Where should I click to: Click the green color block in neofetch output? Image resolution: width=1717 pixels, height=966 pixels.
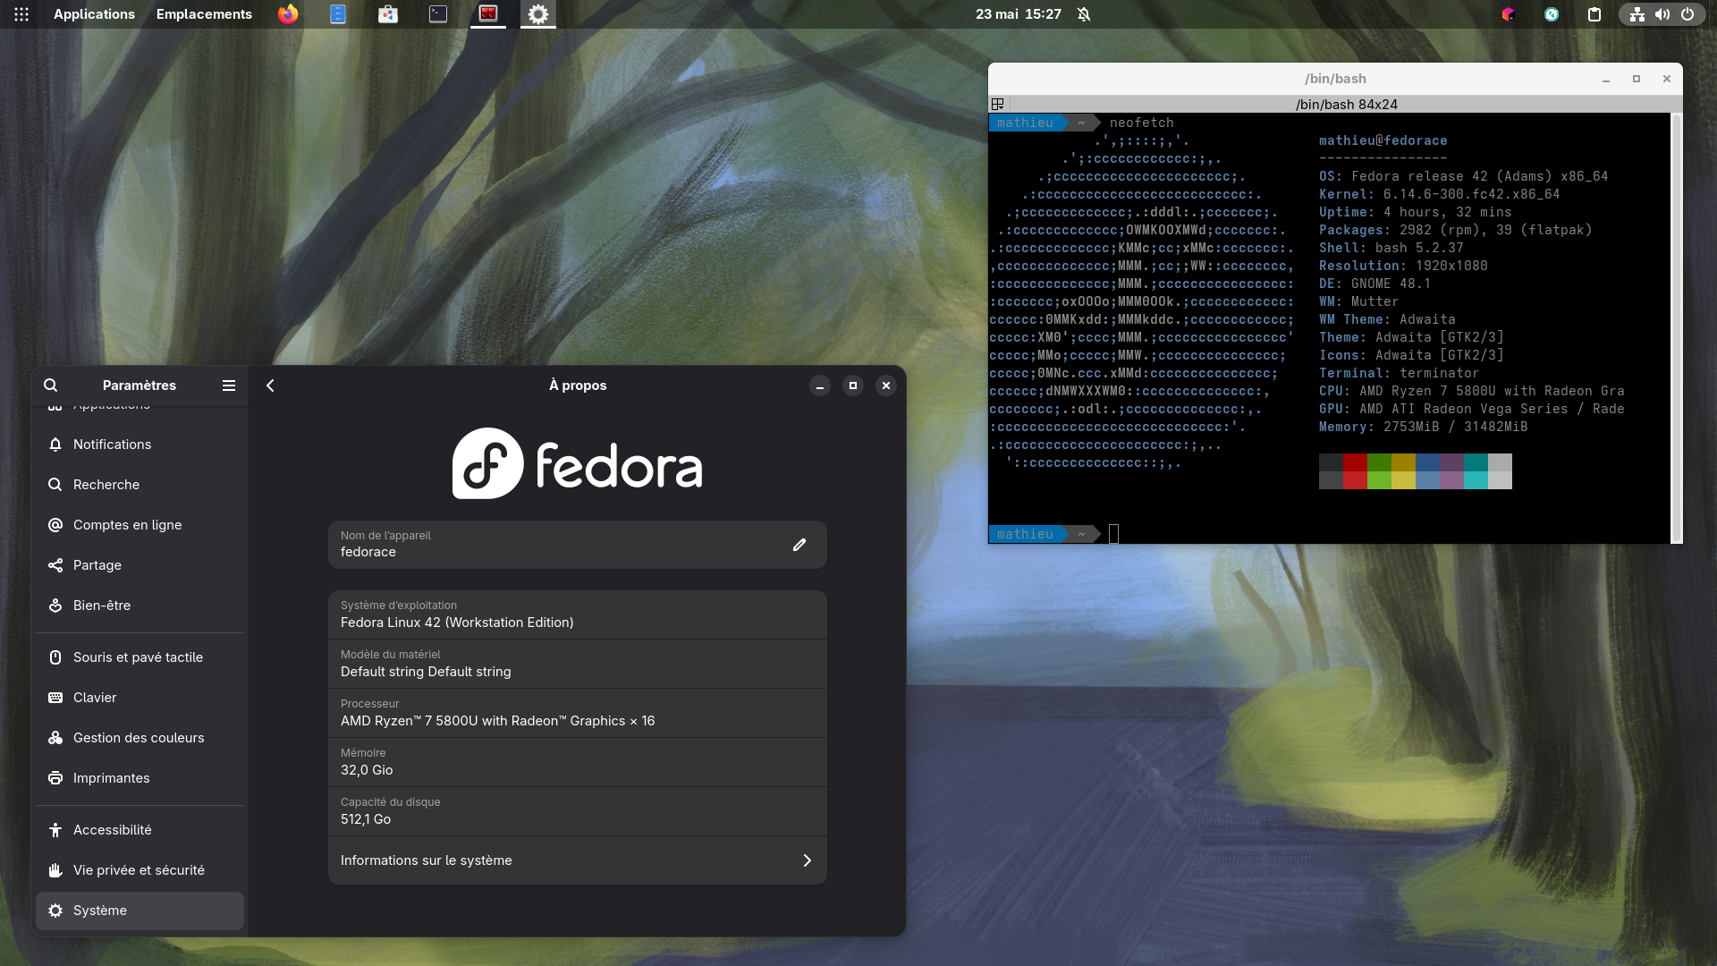(1379, 471)
